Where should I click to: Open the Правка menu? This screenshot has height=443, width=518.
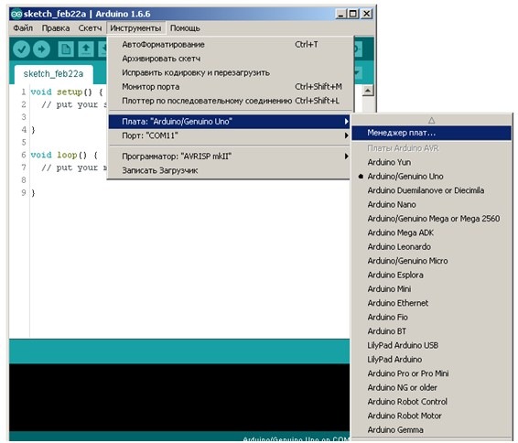(56, 28)
